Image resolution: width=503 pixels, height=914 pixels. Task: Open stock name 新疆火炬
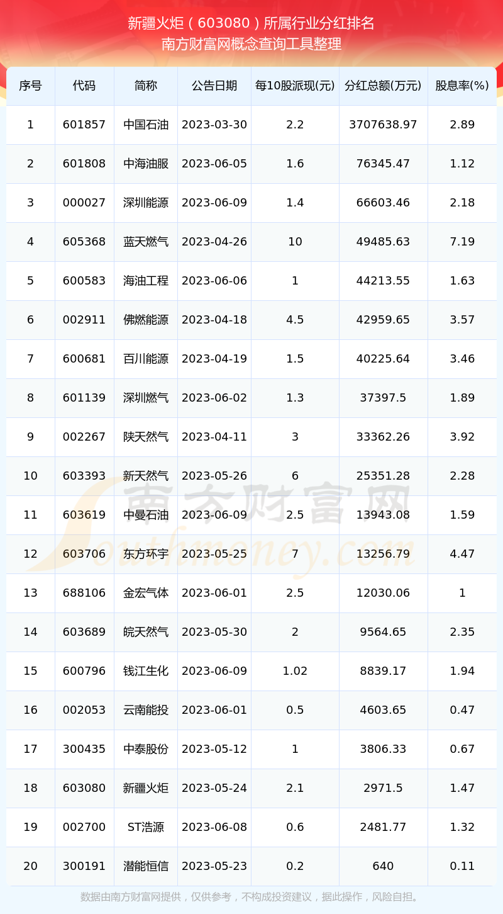pos(146,788)
